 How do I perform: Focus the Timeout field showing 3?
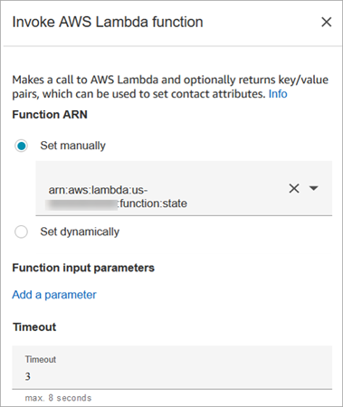coord(172,367)
